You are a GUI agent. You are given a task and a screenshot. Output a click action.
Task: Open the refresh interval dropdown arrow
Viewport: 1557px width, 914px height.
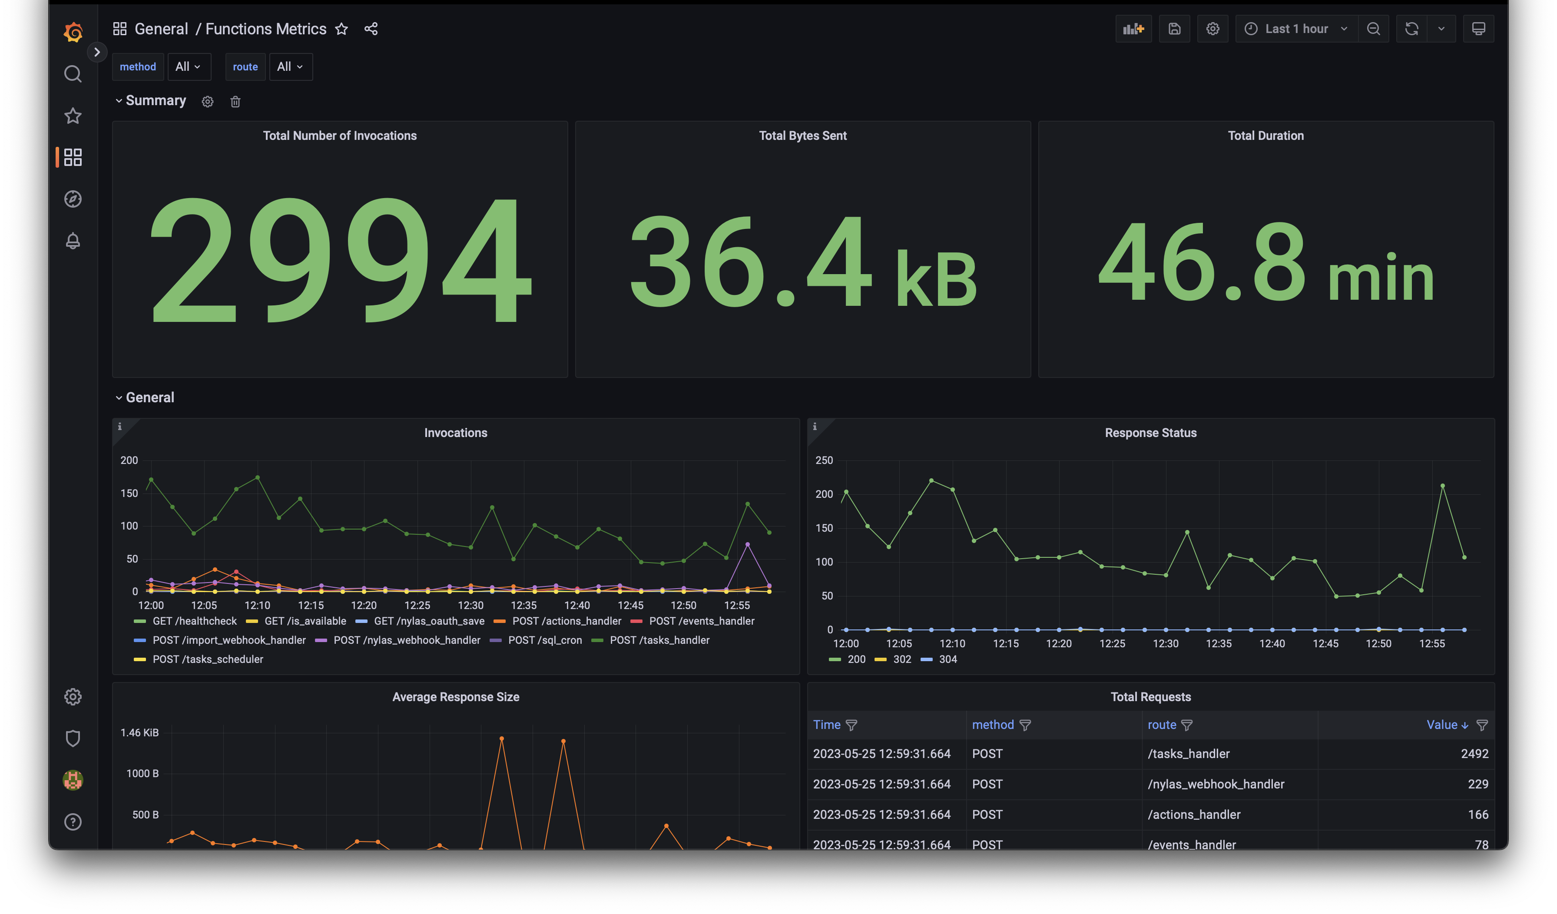(x=1441, y=28)
